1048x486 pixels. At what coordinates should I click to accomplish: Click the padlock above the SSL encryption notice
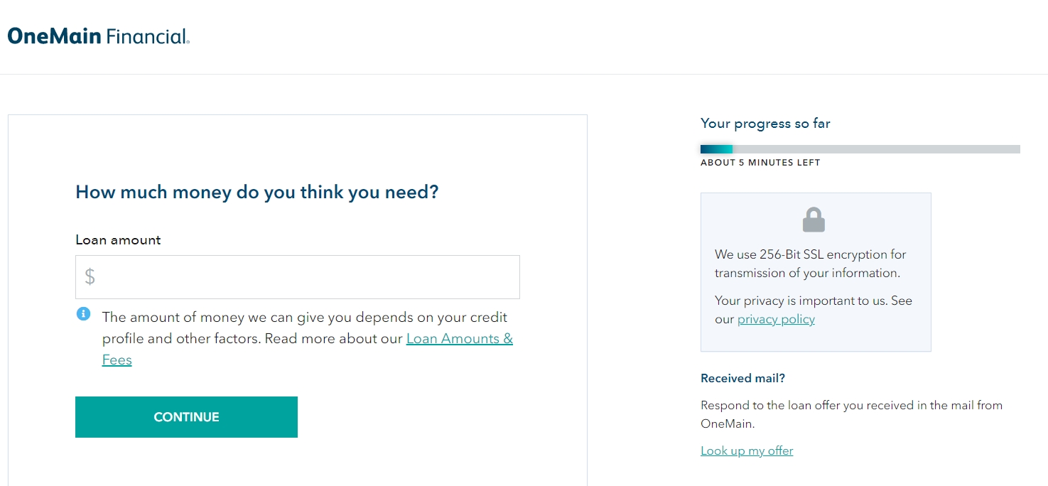(x=814, y=219)
